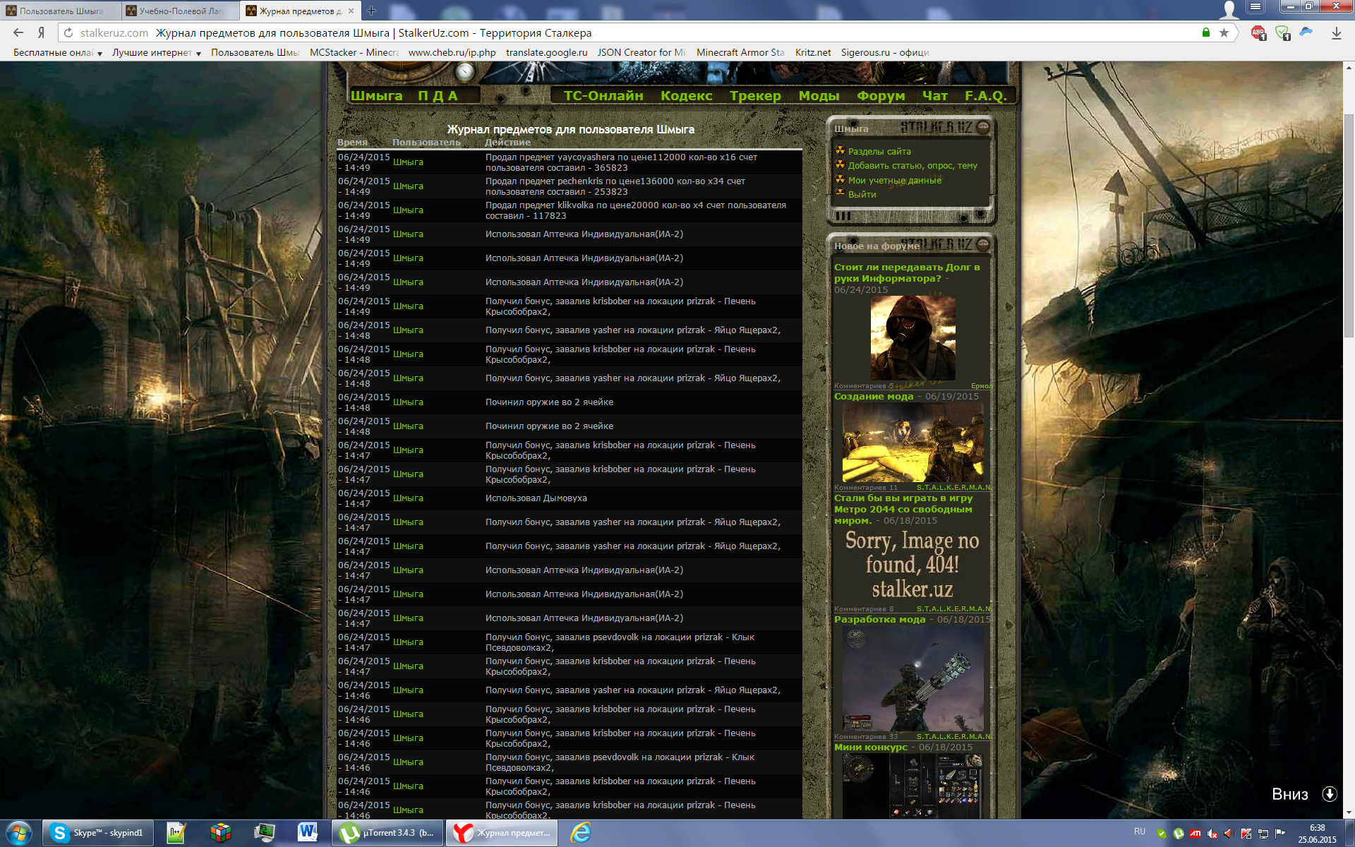Collapse the Новое на форуме panel

[983, 244]
